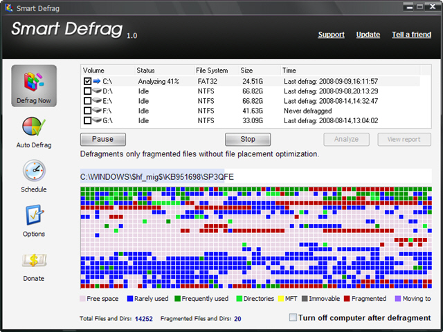Click the Free space legend swatch

(x=82, y=298)
